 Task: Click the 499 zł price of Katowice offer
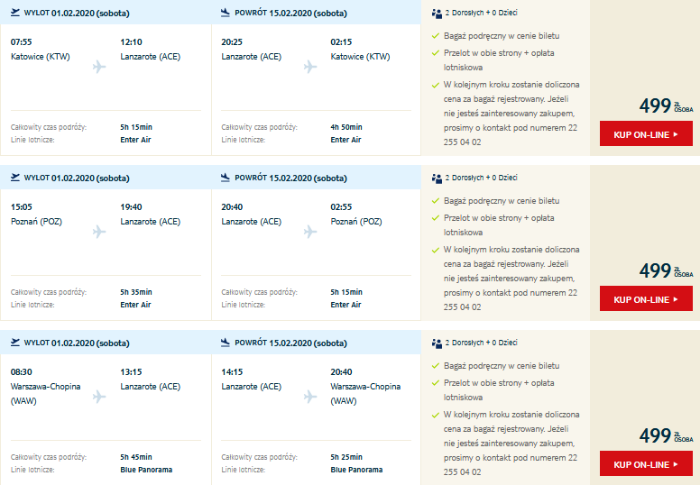coord(666,105)
